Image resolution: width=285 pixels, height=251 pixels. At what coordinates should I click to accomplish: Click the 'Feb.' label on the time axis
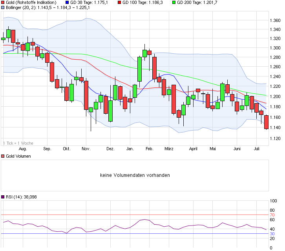[149, 149]
